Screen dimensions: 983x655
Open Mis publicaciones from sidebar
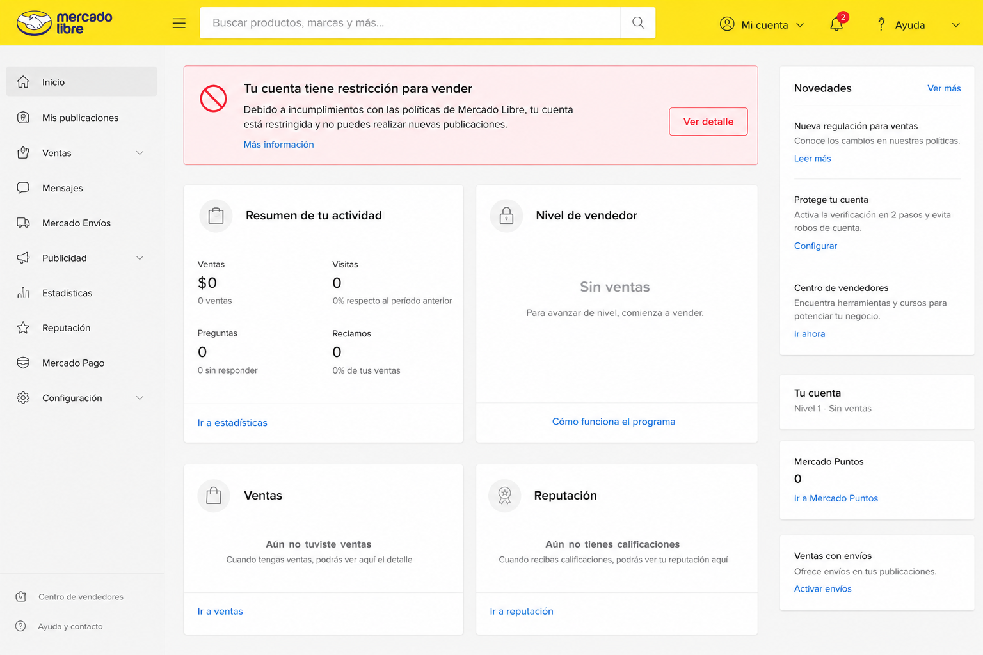click(x=81, y=118)
